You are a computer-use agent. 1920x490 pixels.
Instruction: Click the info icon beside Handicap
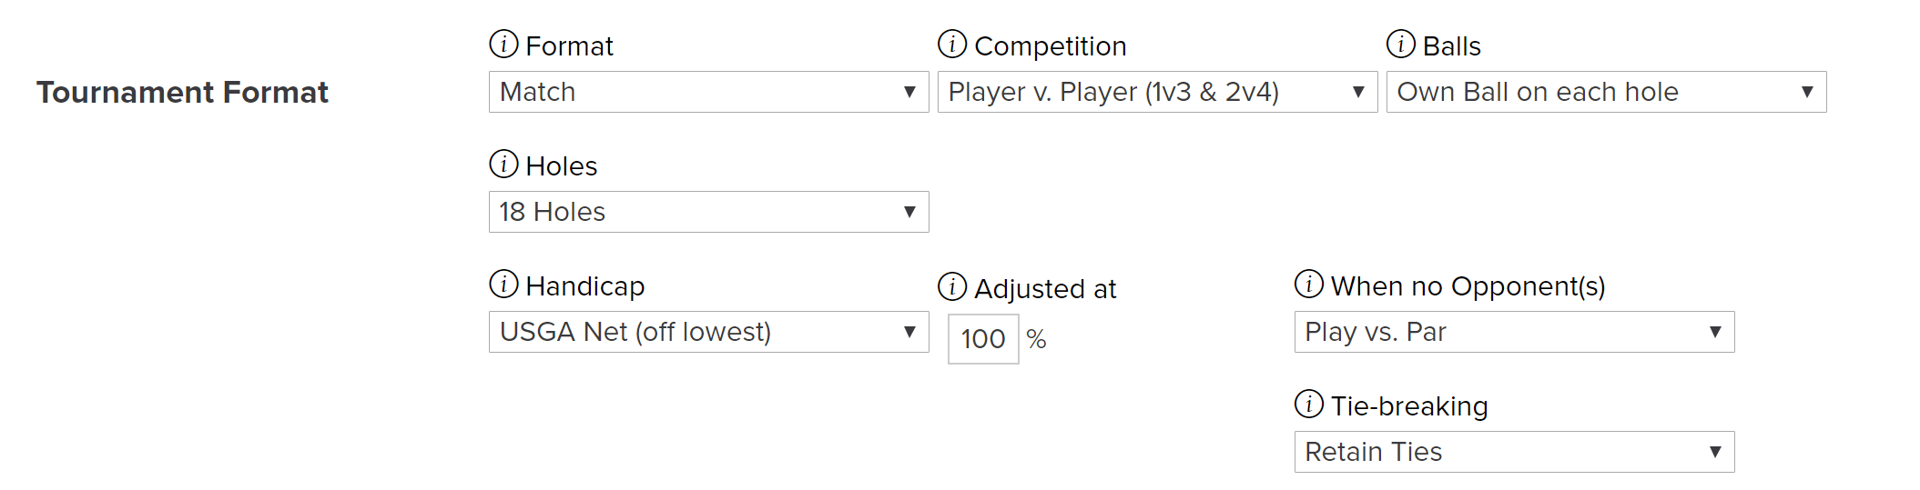pyautogui.click(x=503, y=284)
